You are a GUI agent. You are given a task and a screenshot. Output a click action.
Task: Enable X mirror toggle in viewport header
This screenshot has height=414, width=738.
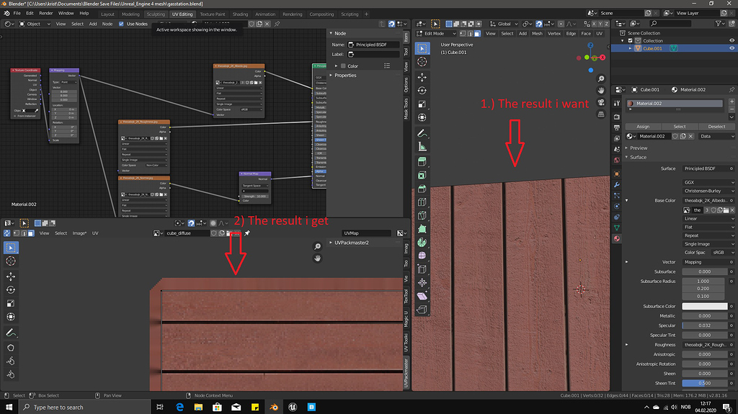click(595, 24)
